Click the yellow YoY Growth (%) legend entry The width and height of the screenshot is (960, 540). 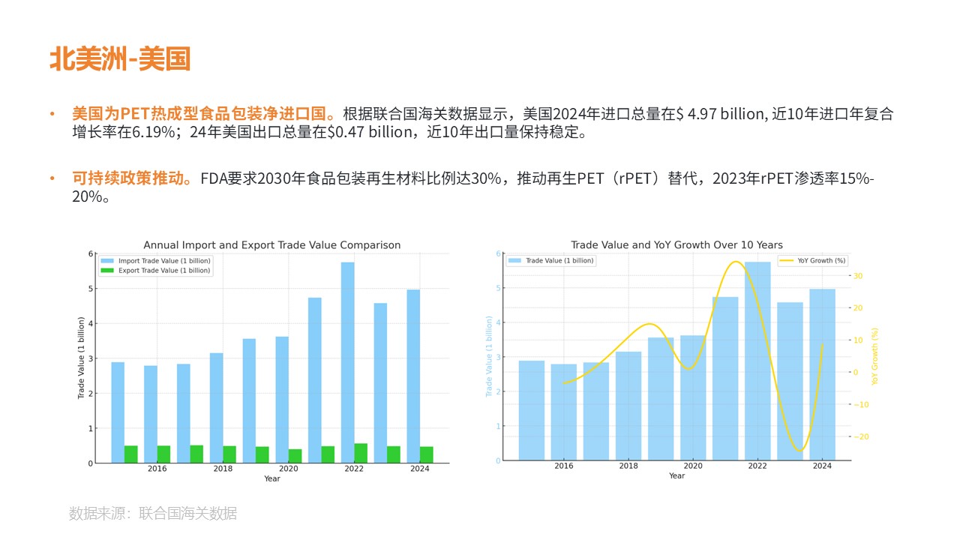point(813,261)
